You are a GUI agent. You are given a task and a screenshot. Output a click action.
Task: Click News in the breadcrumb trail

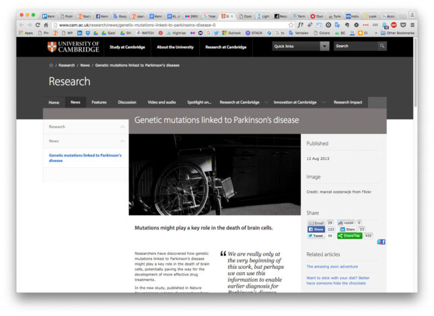click(85, 65)
